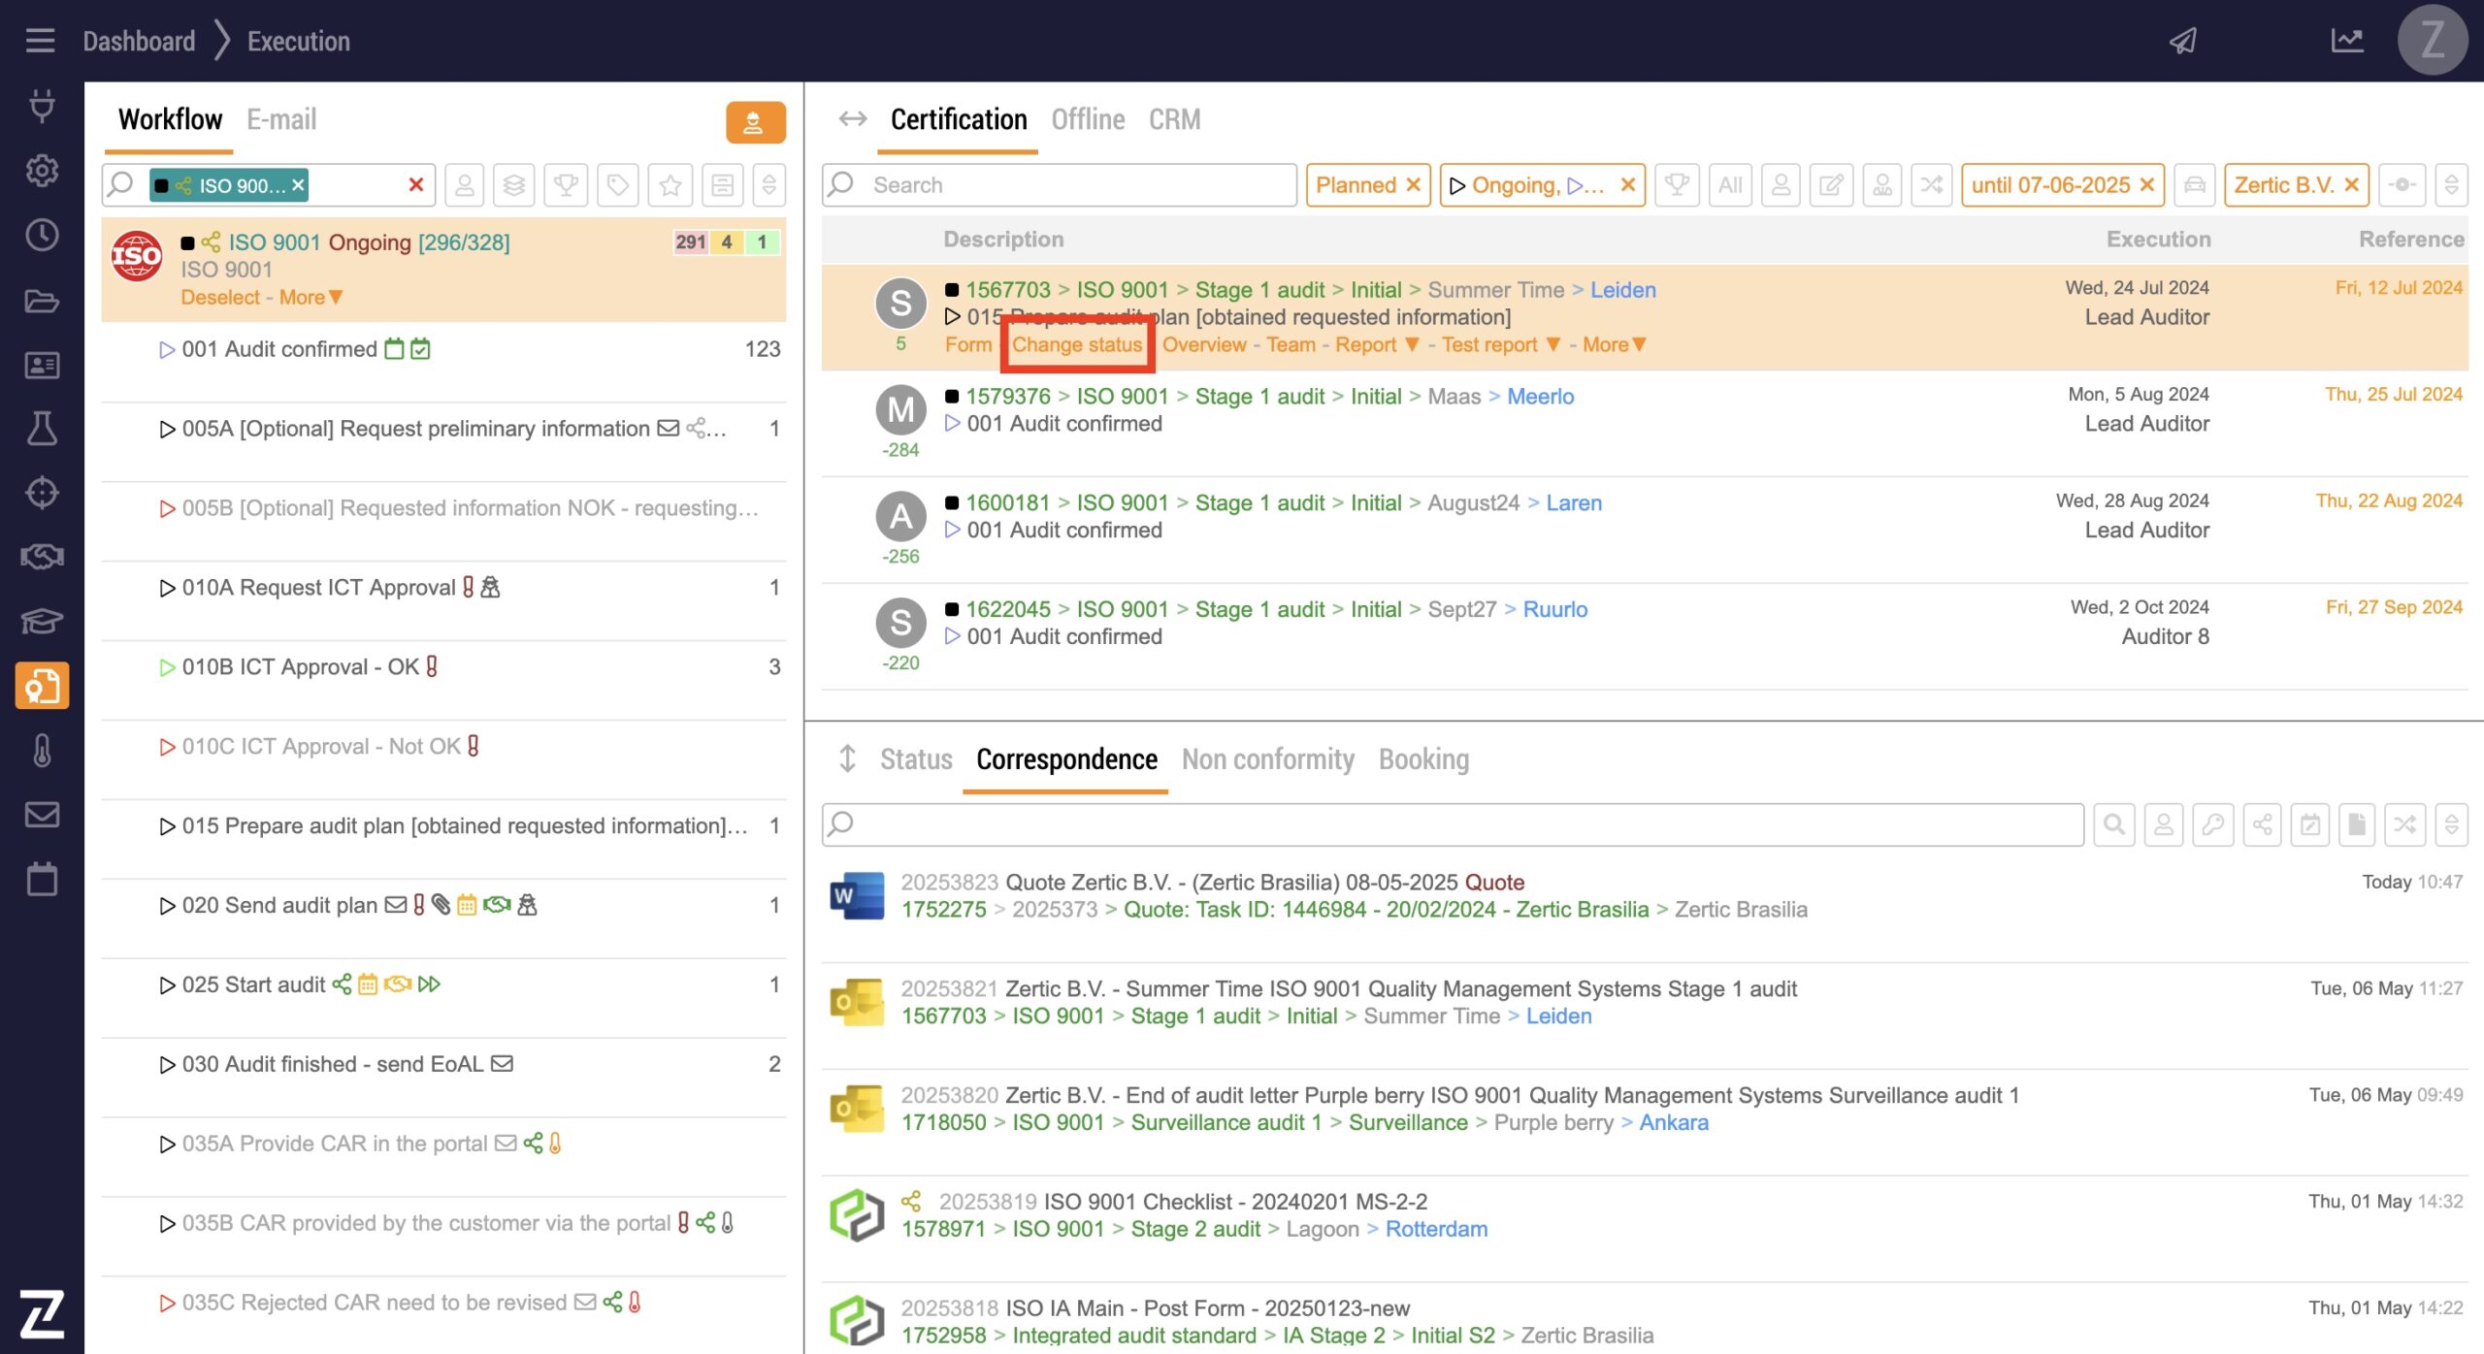Click the flask icon in left sidebar
This screenshot has height=1354, width=2484.
(x=42, y=428)
